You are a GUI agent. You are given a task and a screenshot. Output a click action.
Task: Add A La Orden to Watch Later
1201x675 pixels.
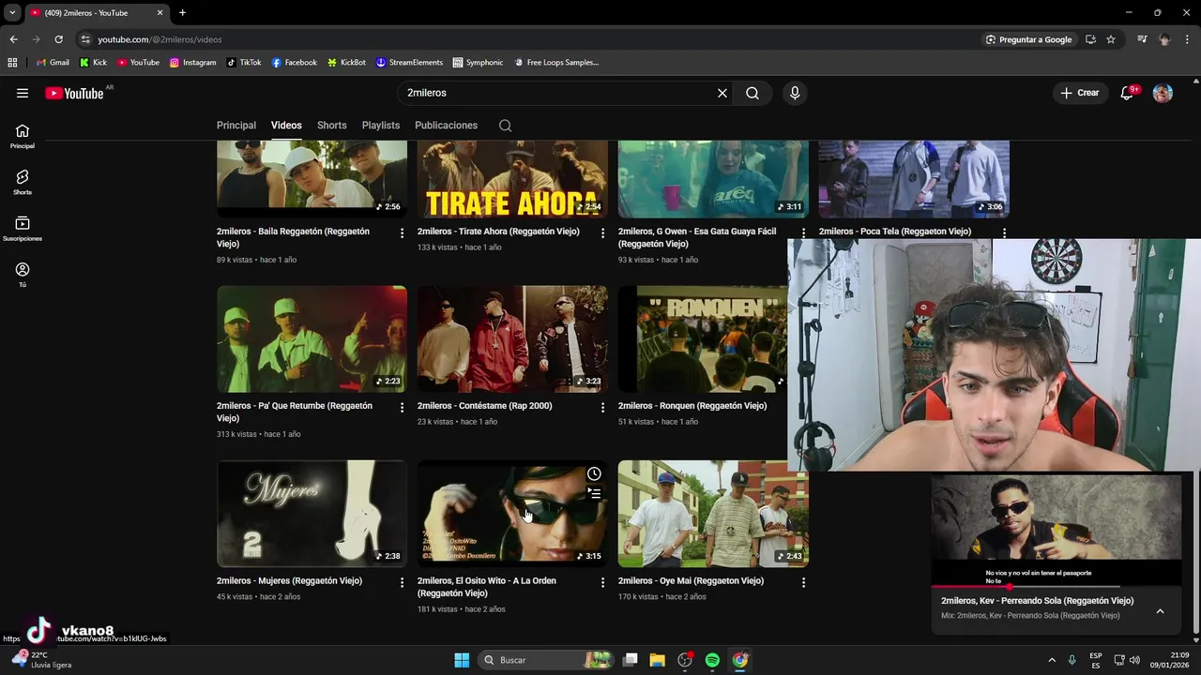(x=594, y=473)
